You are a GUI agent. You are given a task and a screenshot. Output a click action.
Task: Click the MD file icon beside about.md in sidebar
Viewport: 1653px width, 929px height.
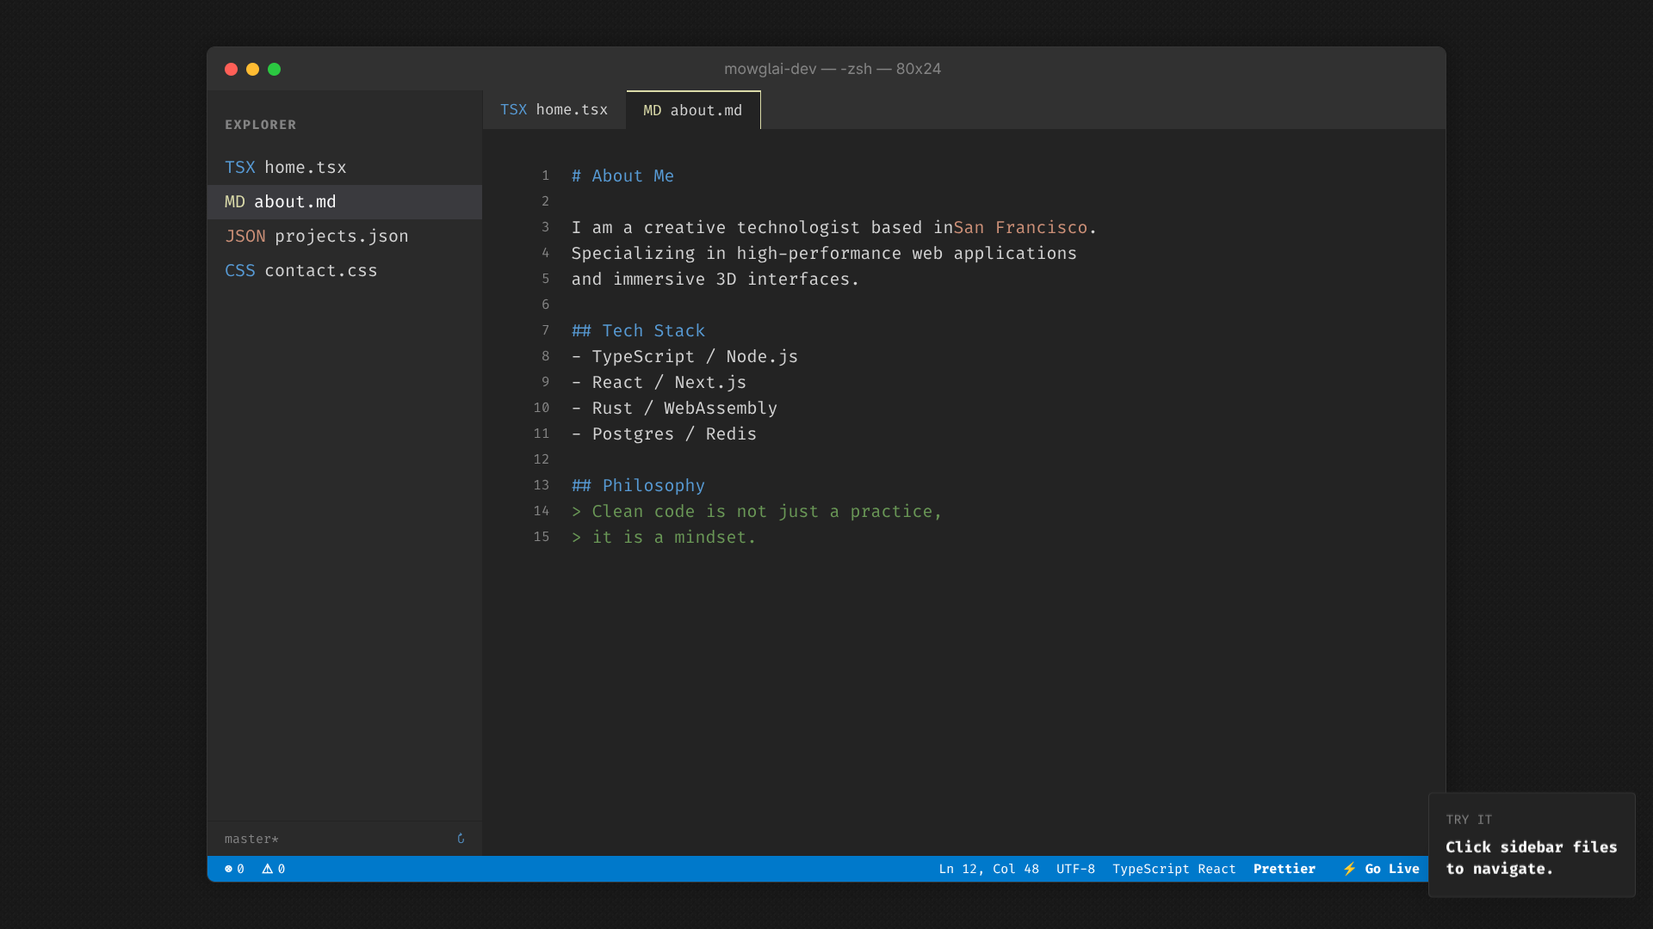click(x=236, y=201)
